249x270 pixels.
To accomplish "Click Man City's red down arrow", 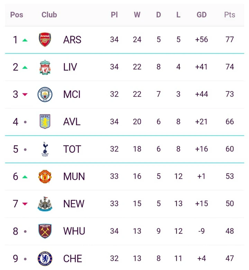I will (25, 94).
